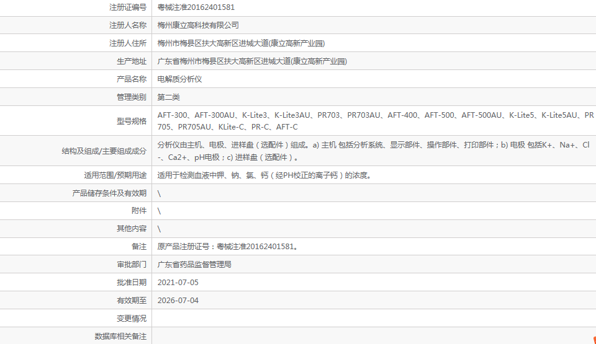Select the 生产地址 label
This screenshot has width=596, height=344.
(x=132, y=61)
